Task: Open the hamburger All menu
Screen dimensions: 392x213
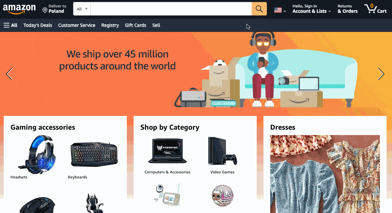Action: click(10, 25)
